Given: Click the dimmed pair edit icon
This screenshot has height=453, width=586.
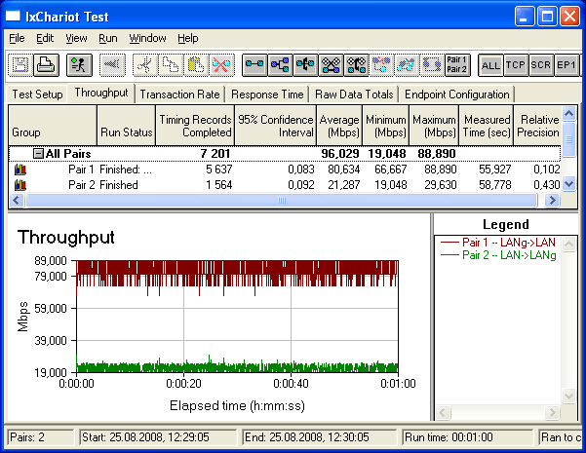Looking at the screenshot, I should click(x=432, y=65).
